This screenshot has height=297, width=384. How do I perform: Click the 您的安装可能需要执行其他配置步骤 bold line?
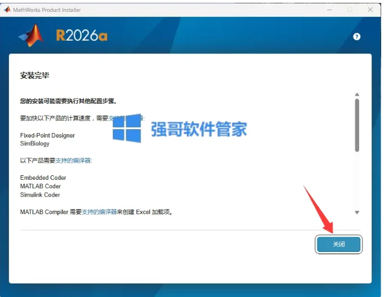click(x=68, y=101)
